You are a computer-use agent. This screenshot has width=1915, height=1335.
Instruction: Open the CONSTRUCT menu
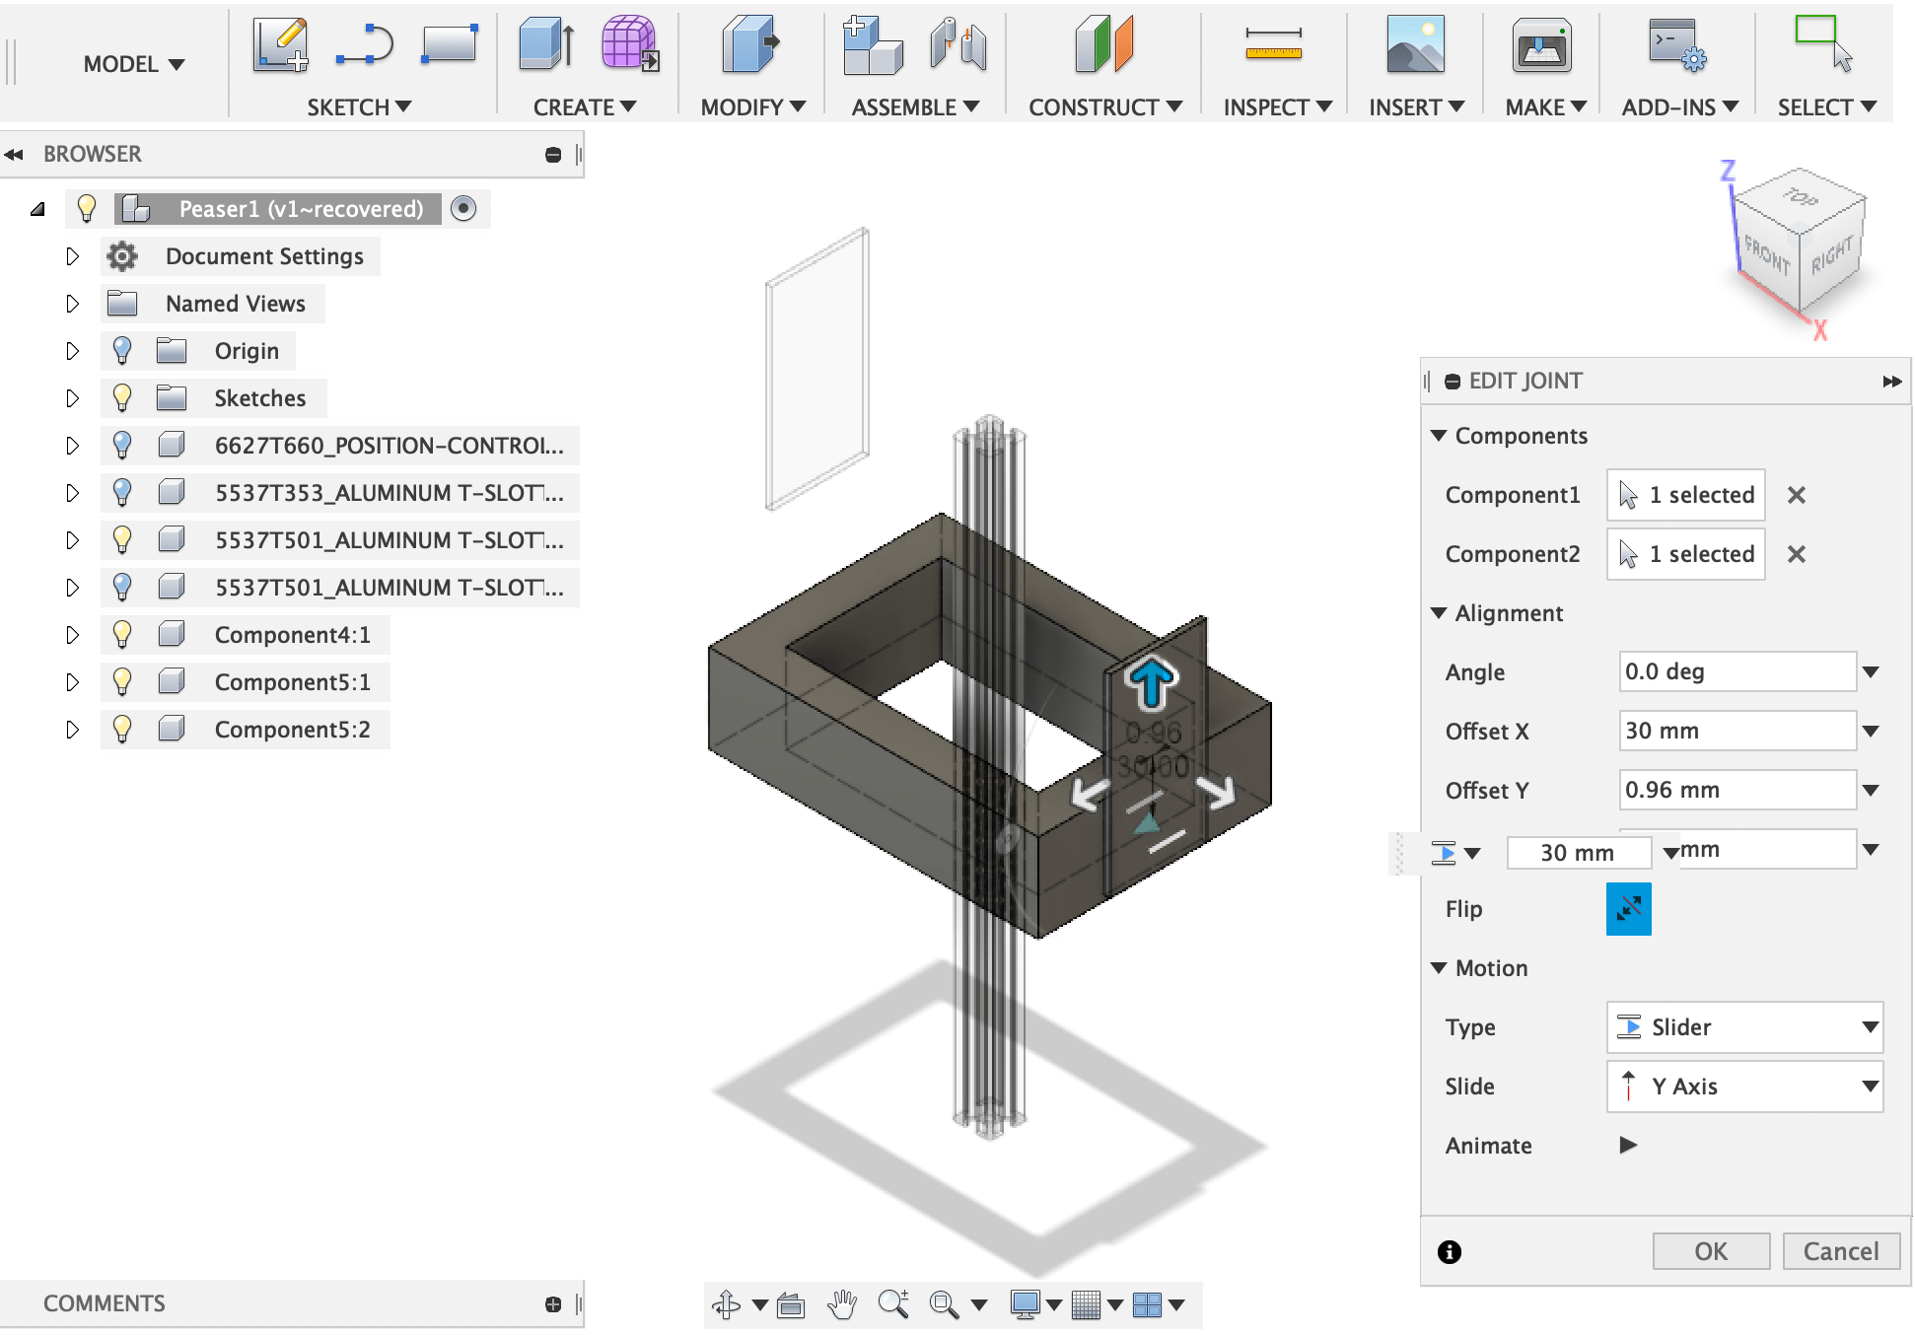(1103, 106)
